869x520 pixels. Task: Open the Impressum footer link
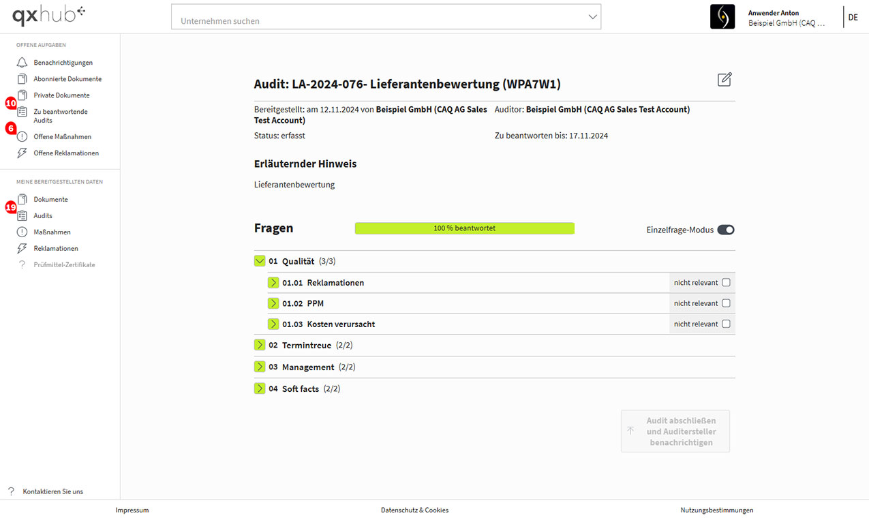click(132, 510)
